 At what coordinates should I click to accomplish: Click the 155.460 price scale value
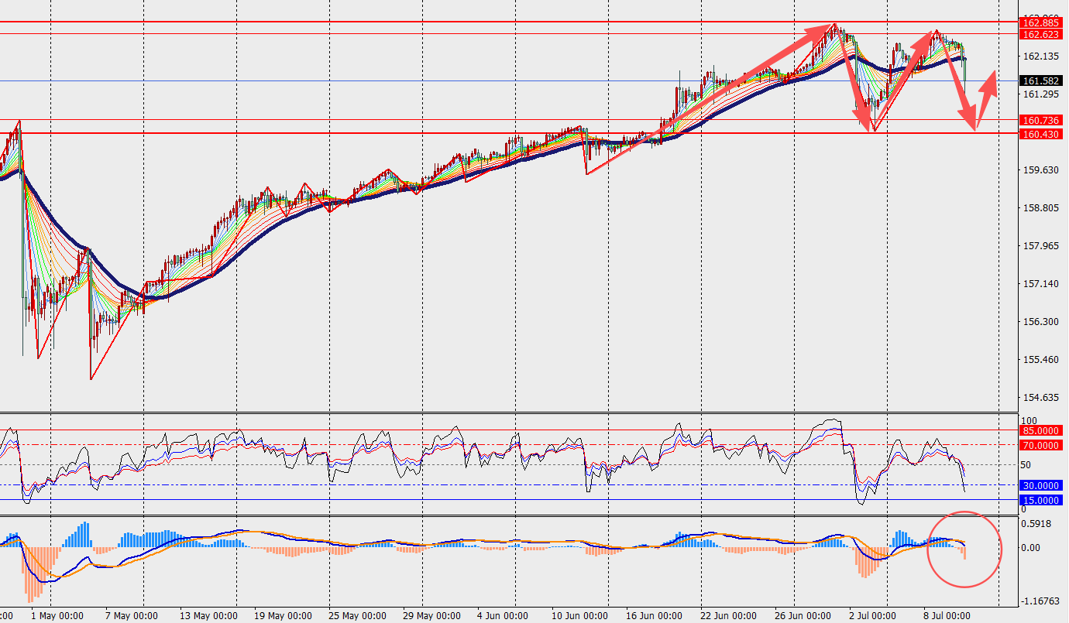tap(1041, 360)
